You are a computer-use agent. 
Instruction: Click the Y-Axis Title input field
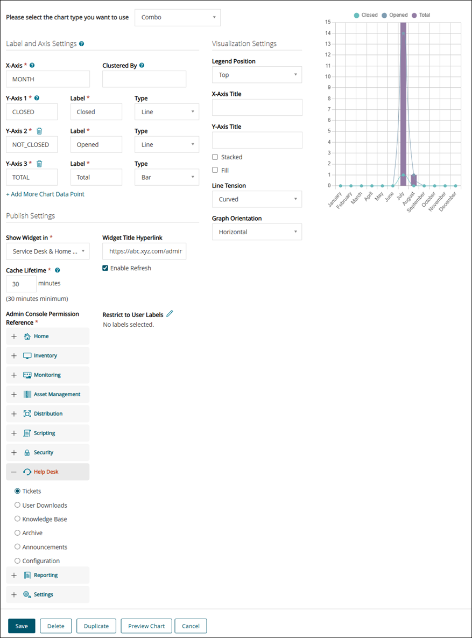[x=257, y=141]
